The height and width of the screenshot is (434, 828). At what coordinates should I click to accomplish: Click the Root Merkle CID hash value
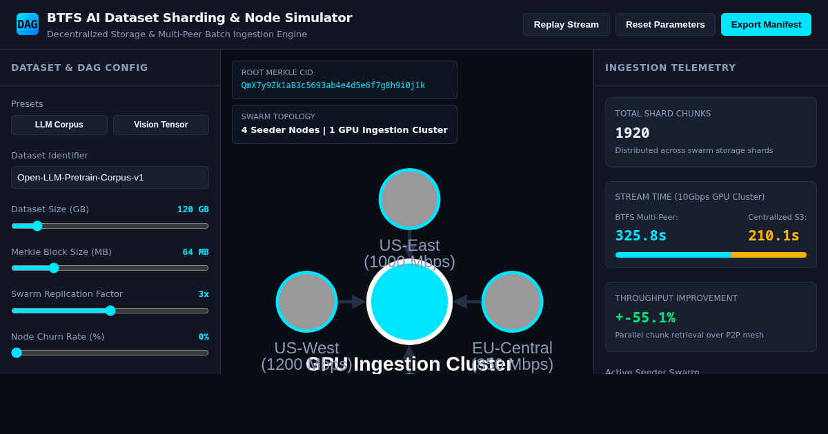coord(333,85)
